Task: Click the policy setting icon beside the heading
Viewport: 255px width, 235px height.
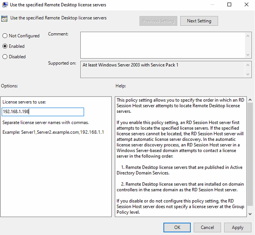Action: pos(5,18)
